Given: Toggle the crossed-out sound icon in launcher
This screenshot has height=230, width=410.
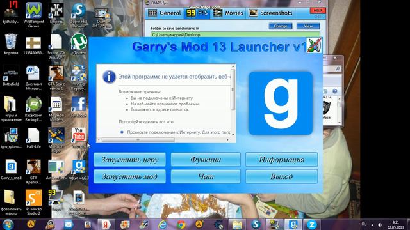Looking at the screenshot, I should [x=314, y=45].
